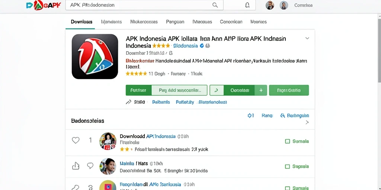This screenshot has height=190, width=381.
Task: Expand app card chevron dropdown
Action: (307, 38)
